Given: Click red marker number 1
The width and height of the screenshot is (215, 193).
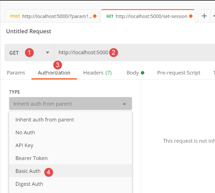Looking at the screenshot, I should [29, 52].
